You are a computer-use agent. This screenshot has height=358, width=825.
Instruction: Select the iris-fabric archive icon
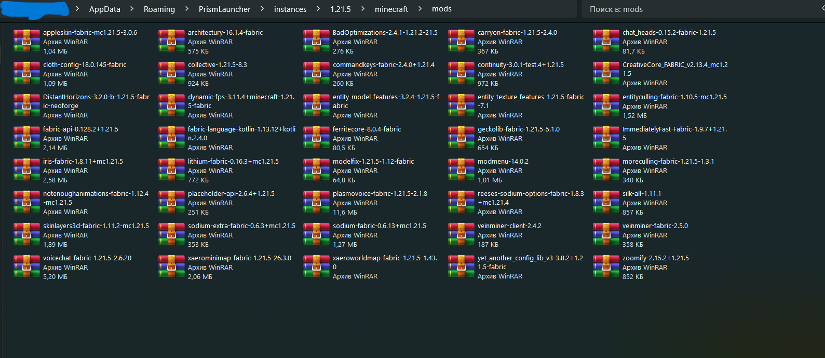tap(26, 170)
